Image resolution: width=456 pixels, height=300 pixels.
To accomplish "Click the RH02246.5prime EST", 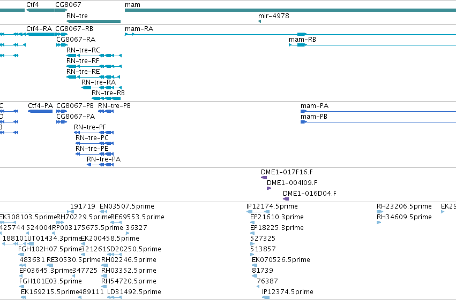I will coord(104,265).
